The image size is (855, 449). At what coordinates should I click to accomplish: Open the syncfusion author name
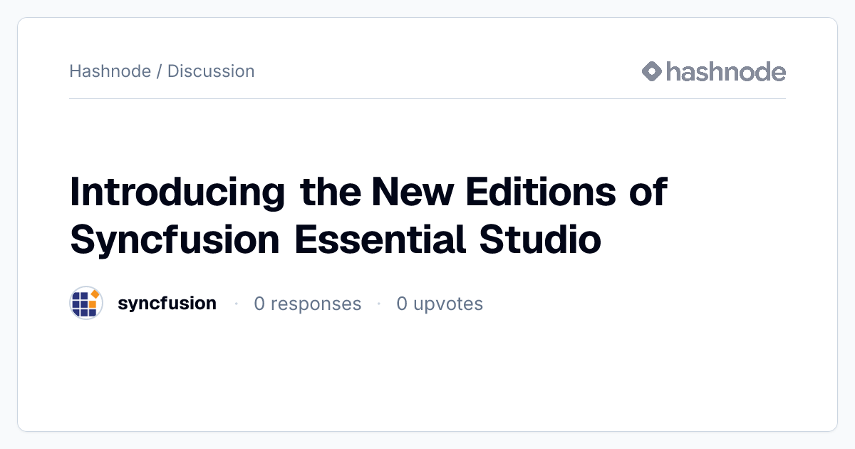(x=167, y=304)
